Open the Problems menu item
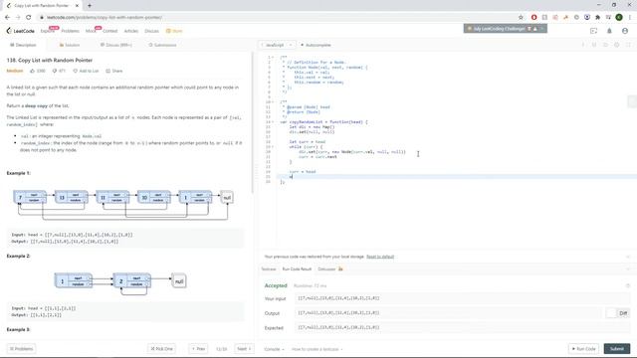 71,31
